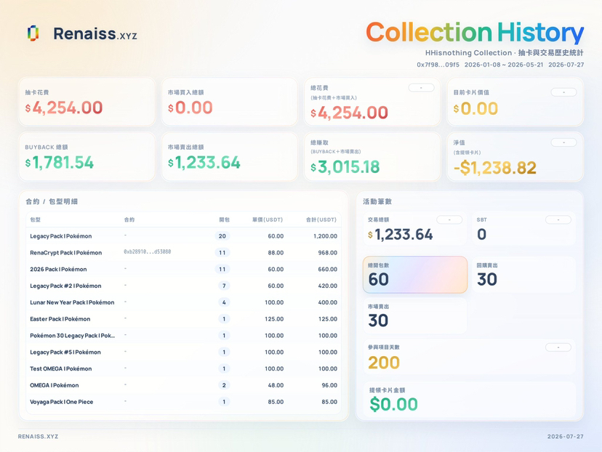Click the pill button in the 交易總額 card

point(449,219)
